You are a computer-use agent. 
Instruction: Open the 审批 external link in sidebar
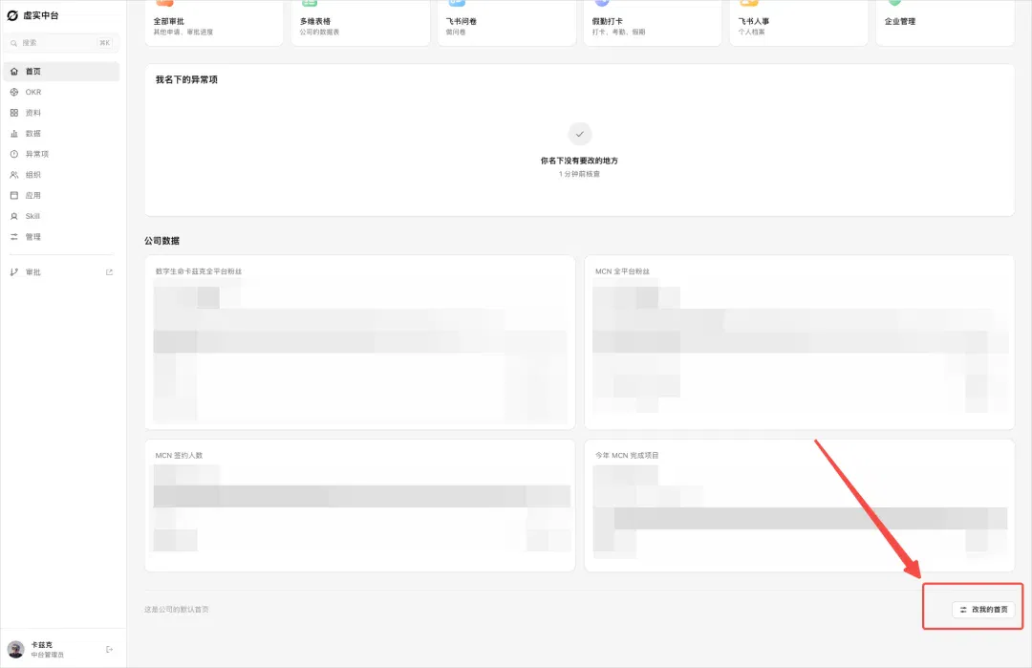pos(61,272)
